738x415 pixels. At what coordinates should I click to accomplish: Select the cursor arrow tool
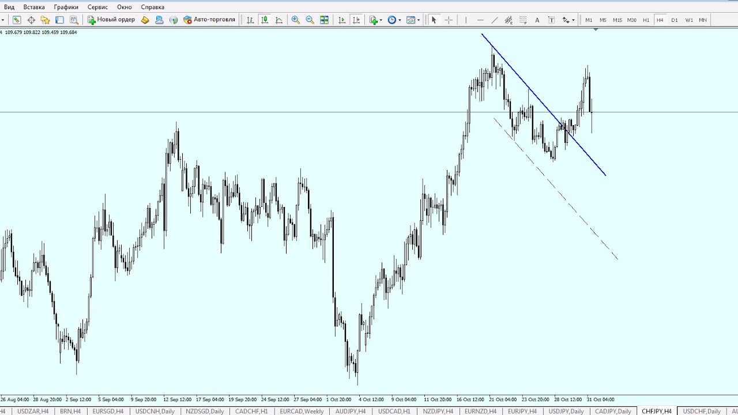[434, 20]
